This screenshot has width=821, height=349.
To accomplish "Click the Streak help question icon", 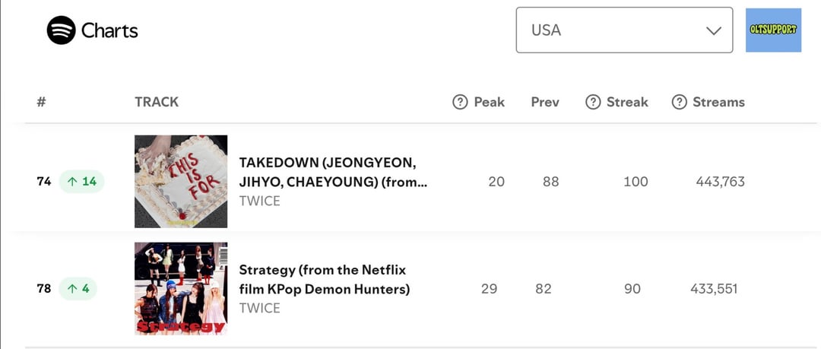I will coord(592,102).
